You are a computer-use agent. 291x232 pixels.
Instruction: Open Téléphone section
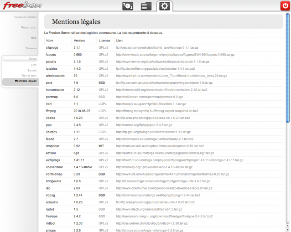point(31,48)
